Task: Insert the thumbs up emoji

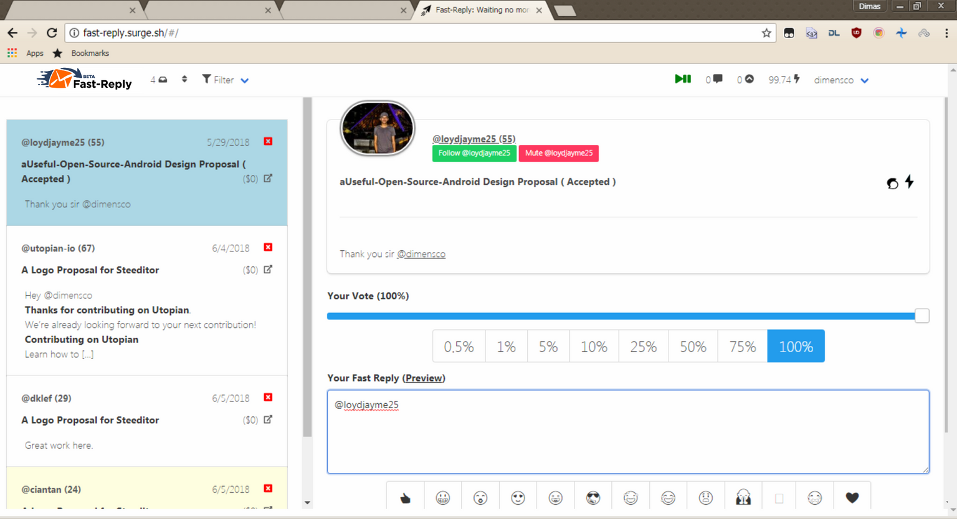Action: (405, 498)
